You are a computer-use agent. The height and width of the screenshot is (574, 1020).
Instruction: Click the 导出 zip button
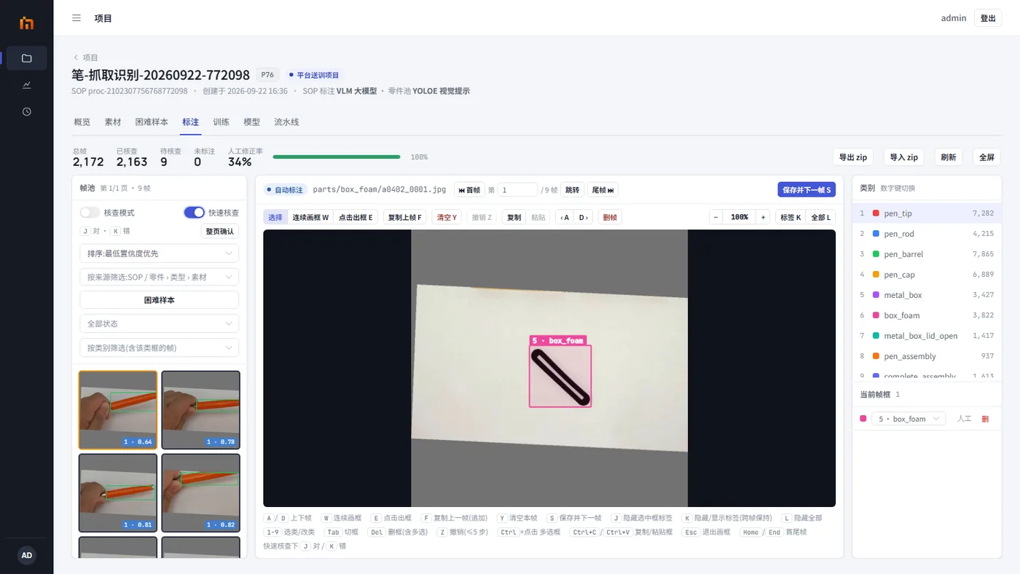(x=852, y=157)
